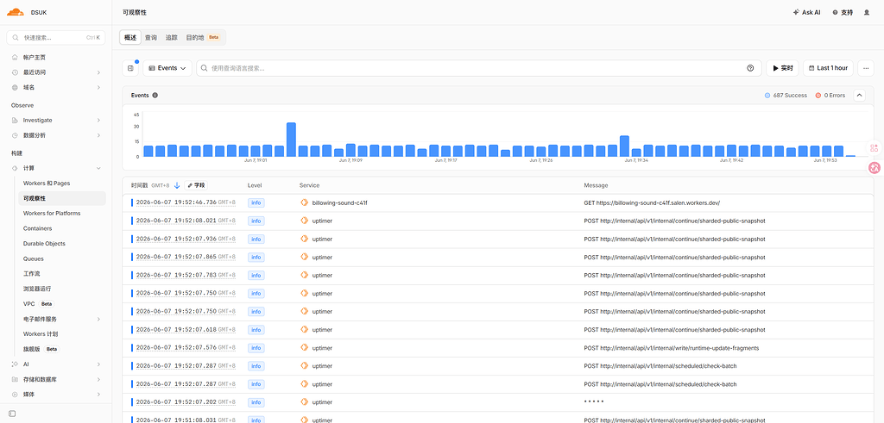
Task: Click the Level column header
Action: pyautogui.click(x=255, y=185)
